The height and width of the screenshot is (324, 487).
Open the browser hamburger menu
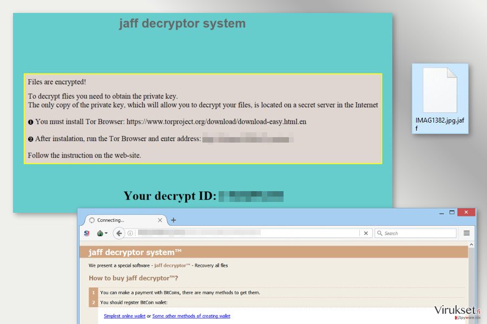tap(466, 233)
